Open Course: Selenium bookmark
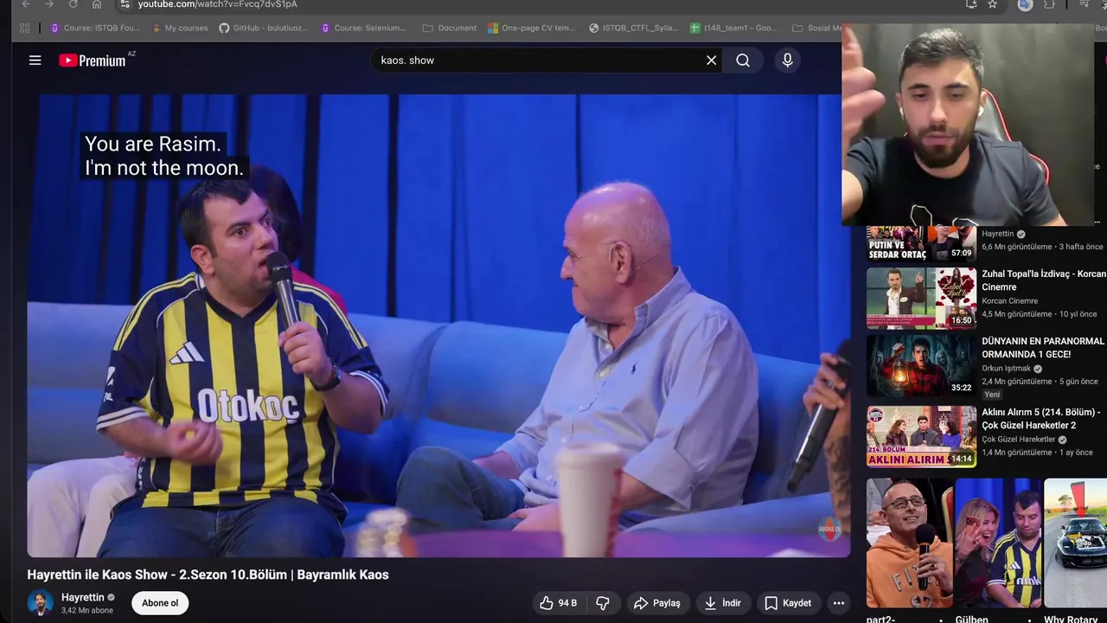This screenshot has height=623, width=1107. pos(363,28)
